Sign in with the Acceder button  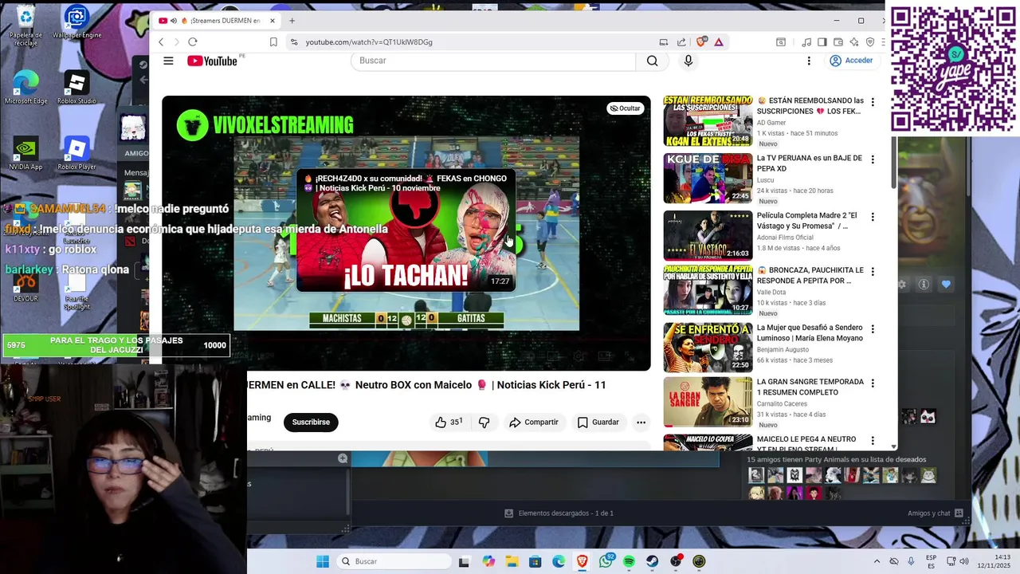851,61
